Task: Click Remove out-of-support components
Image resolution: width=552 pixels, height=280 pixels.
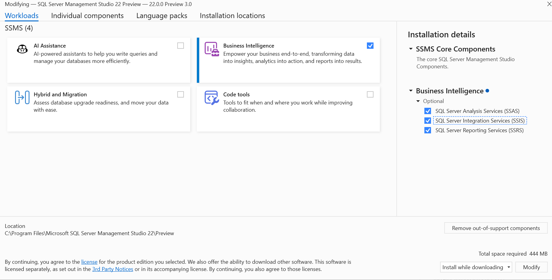Action: click(x=496, y=228)
